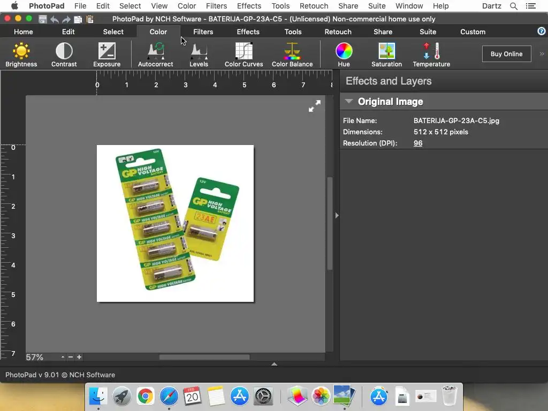Launch Safari from the Dock
The height and width of the screenshot is (411, 548).
[169, 396]
